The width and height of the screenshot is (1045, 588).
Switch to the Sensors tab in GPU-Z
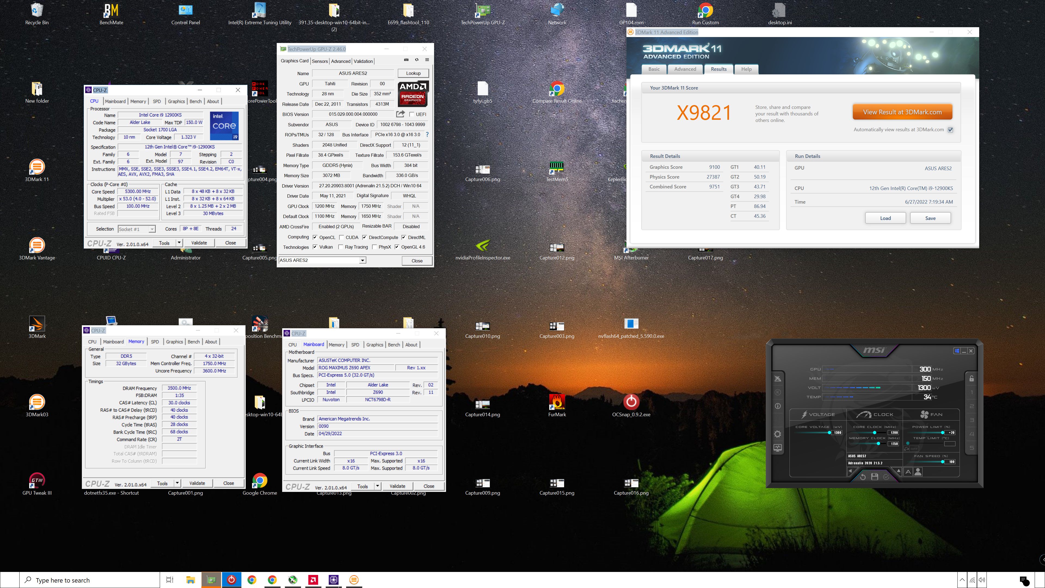click(320, 61)
